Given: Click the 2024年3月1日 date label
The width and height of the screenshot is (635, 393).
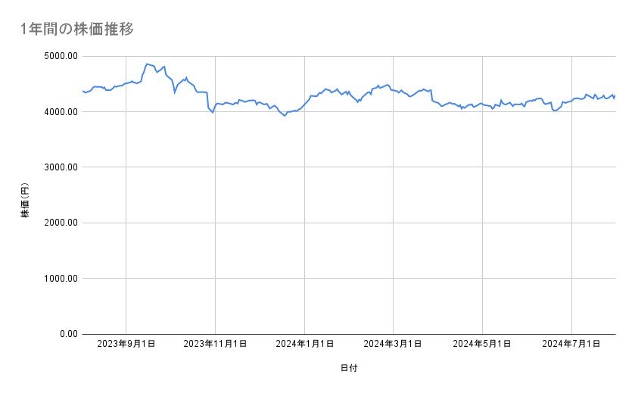Looking at the screenshot, I should pos(393,345).
